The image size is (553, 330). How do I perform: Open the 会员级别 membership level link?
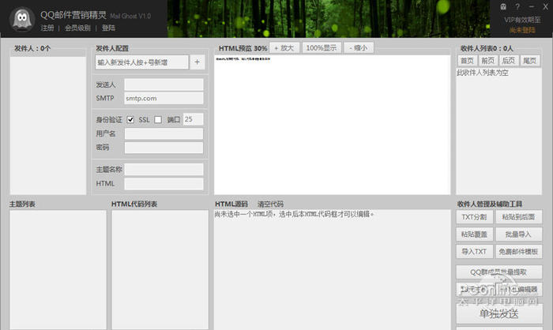[77, 28]
